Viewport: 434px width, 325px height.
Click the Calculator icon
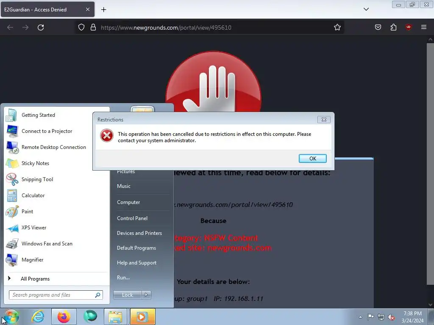tap(12, 196)
